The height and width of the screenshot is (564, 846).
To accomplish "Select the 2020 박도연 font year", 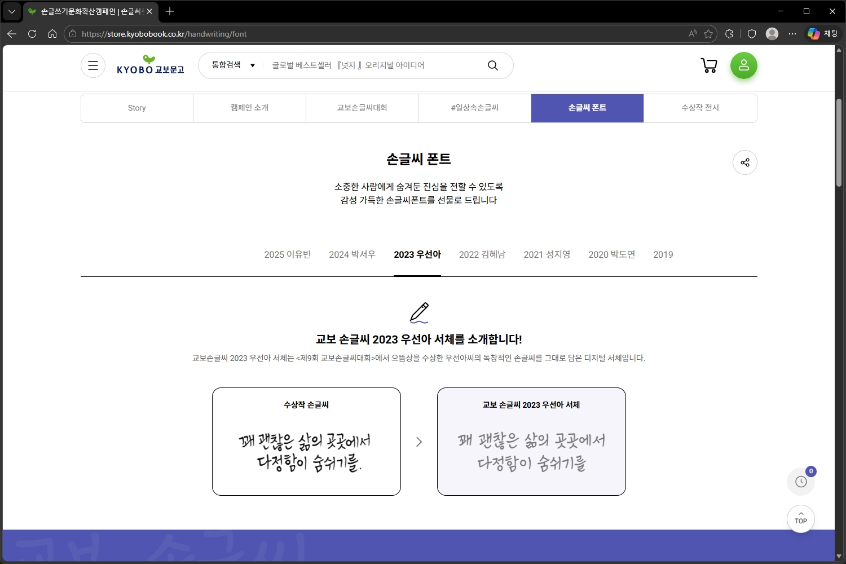I will coord(612,254).
